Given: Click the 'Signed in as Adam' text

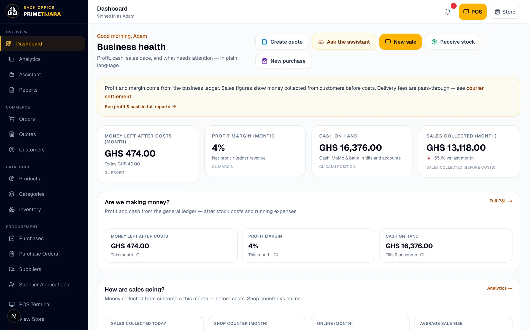Looking at the screenshot, I should (x=116, y=16).
